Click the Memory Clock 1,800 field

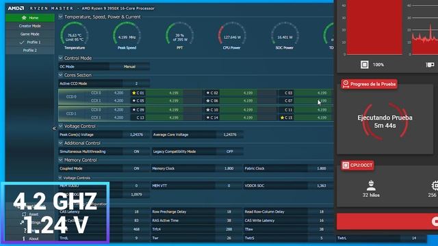point(229,169)
